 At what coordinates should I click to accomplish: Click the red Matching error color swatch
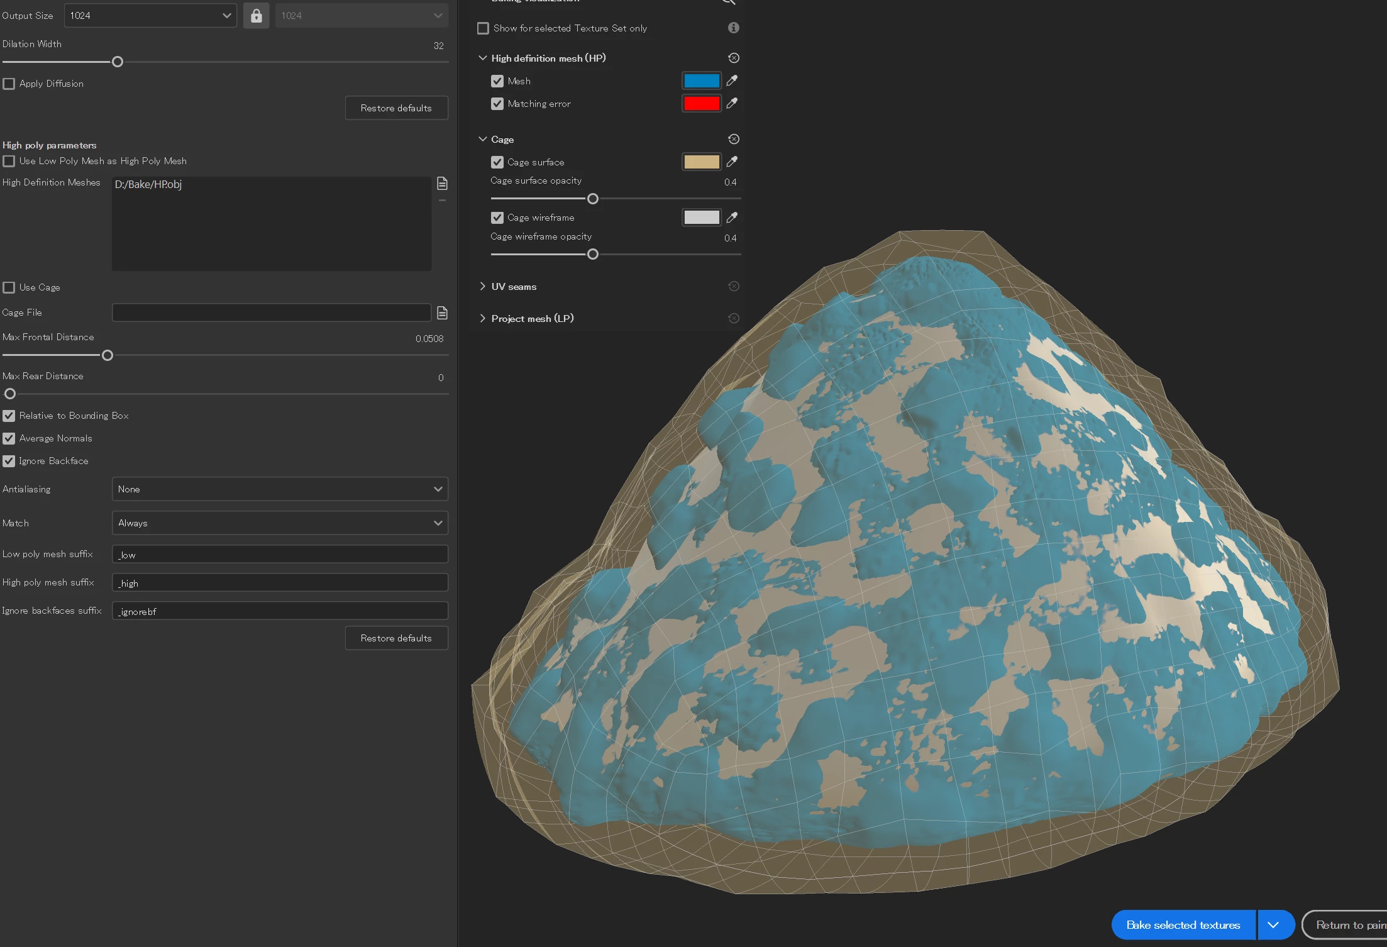tap(701, 103)
